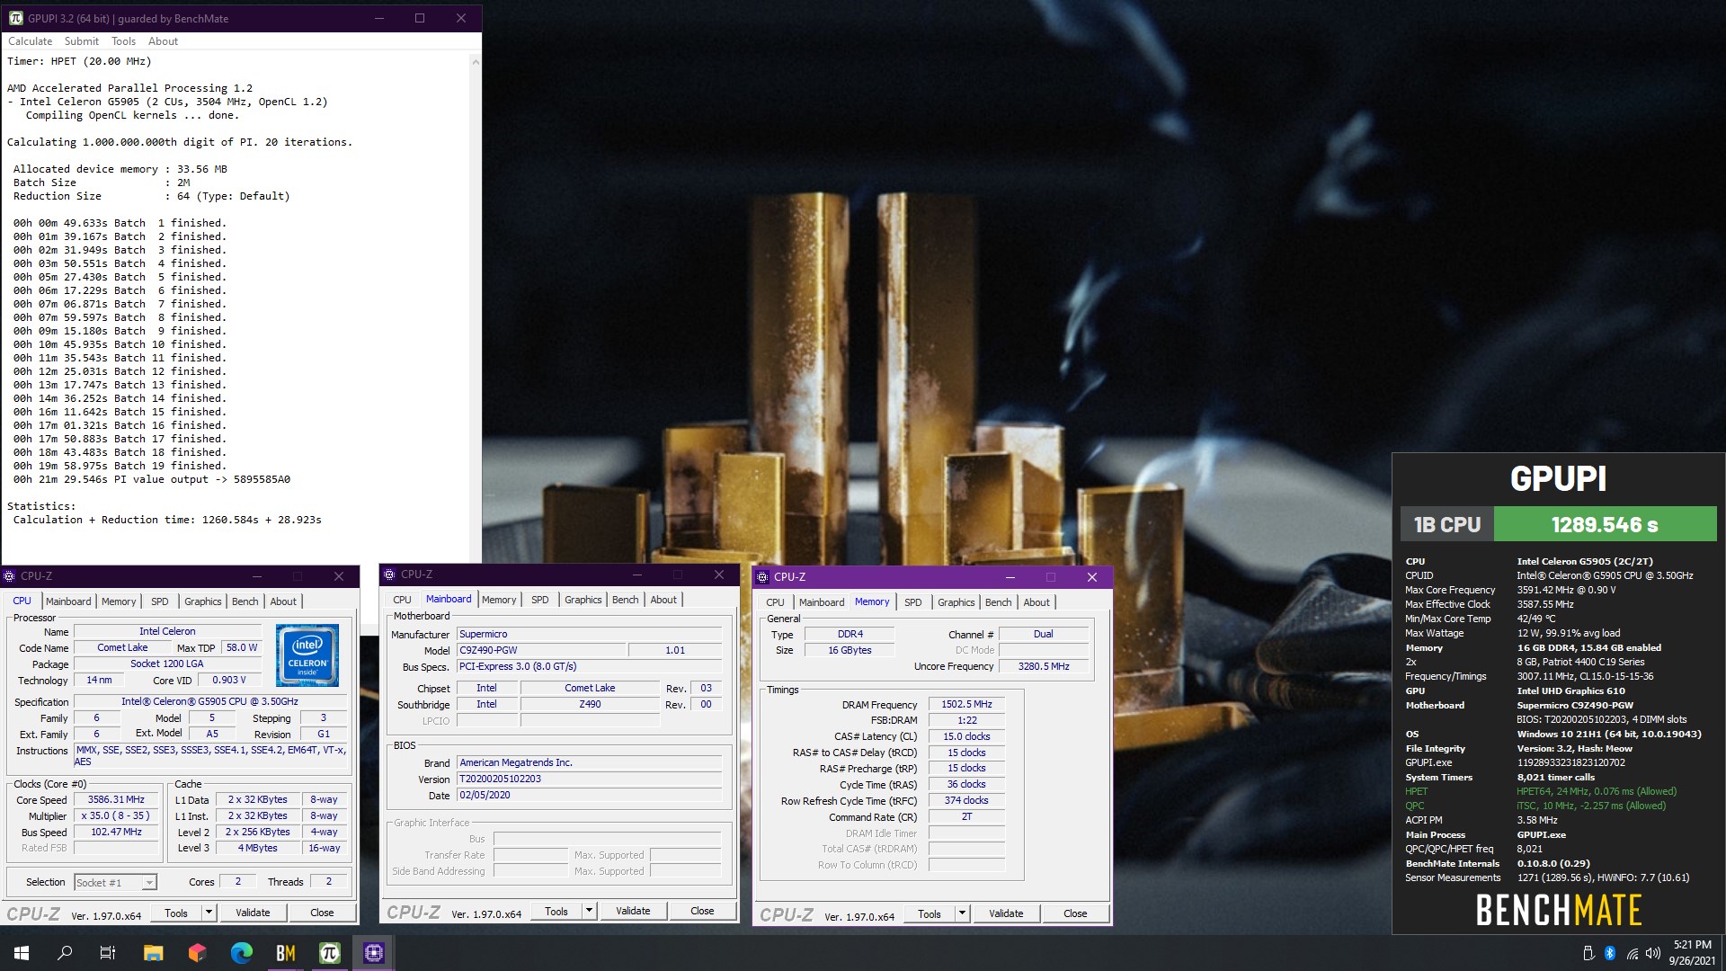This screenshot has height=971, width=1726.
Task: Click the Intel Celeron logo badge
Action: [307, 655]
